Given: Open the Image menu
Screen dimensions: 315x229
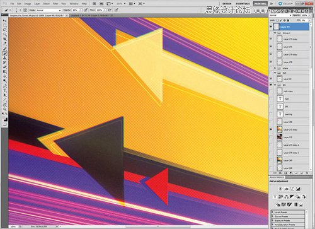Looking at the screenshot, I should pyautogui.click(x=28, y=4).
